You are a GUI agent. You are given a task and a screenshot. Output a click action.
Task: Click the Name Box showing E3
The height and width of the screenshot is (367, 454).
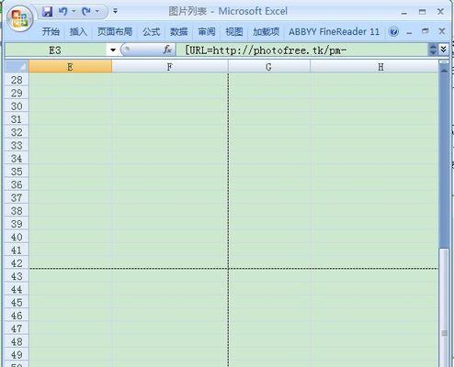[x=56, y=50]
